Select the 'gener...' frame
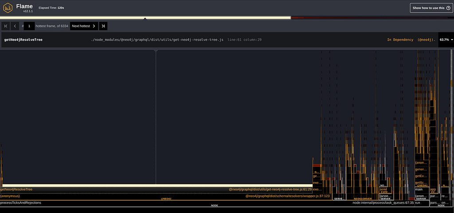The height and width of the screenshot is (213, 454). tap(422, 170)
